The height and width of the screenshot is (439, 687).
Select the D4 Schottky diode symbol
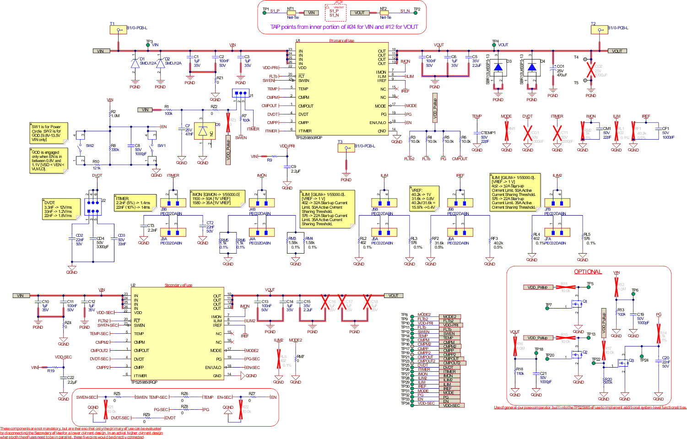click(x=531, y=68)
